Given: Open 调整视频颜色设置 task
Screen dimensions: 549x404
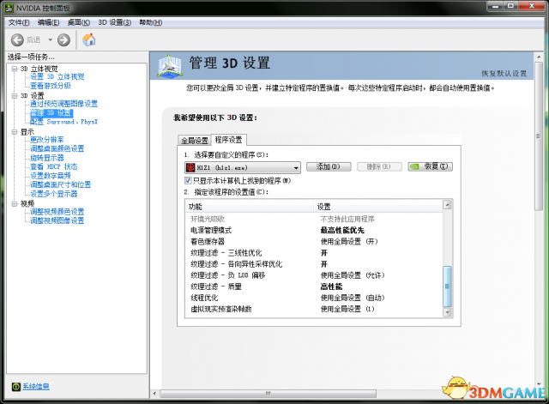Looking at the screenshot, I should (57, 212).
